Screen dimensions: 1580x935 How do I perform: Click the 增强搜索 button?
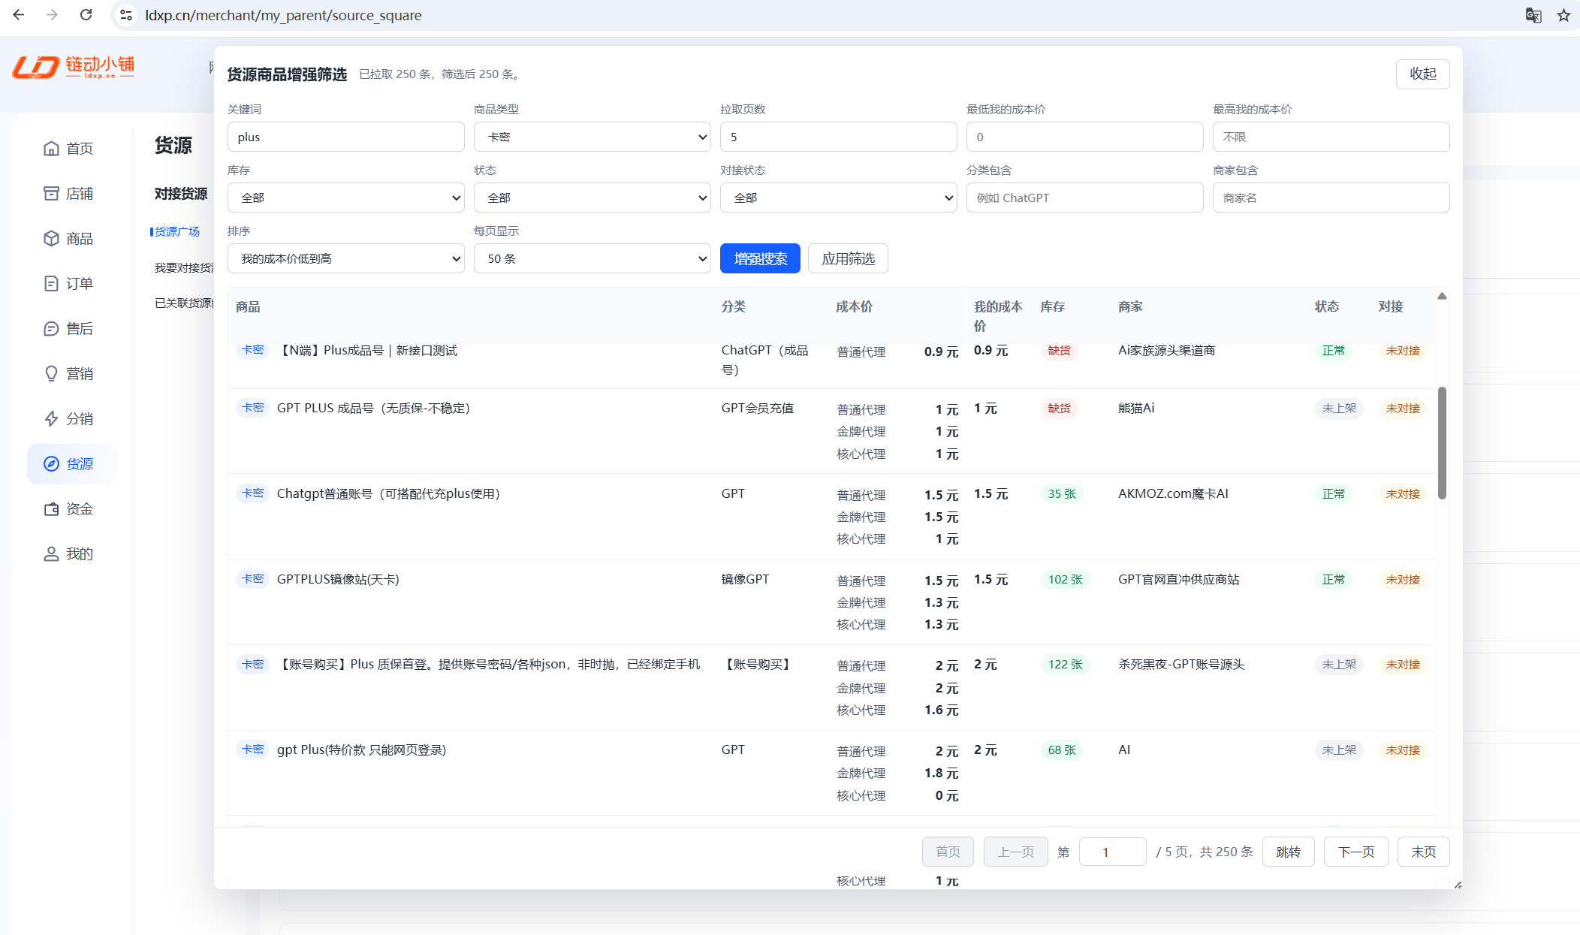(760, 258)
